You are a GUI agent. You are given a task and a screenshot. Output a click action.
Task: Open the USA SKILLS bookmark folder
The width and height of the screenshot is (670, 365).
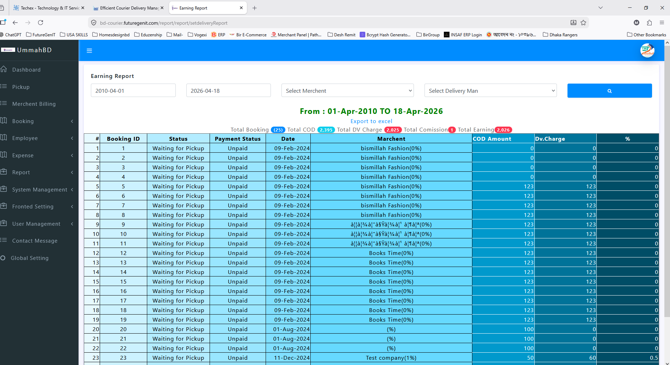coord(74,35)
